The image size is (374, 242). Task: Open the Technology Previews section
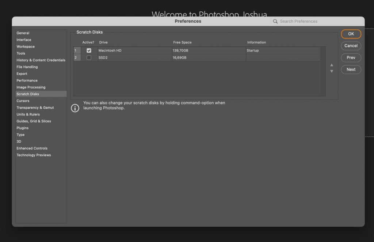[34, 155]
